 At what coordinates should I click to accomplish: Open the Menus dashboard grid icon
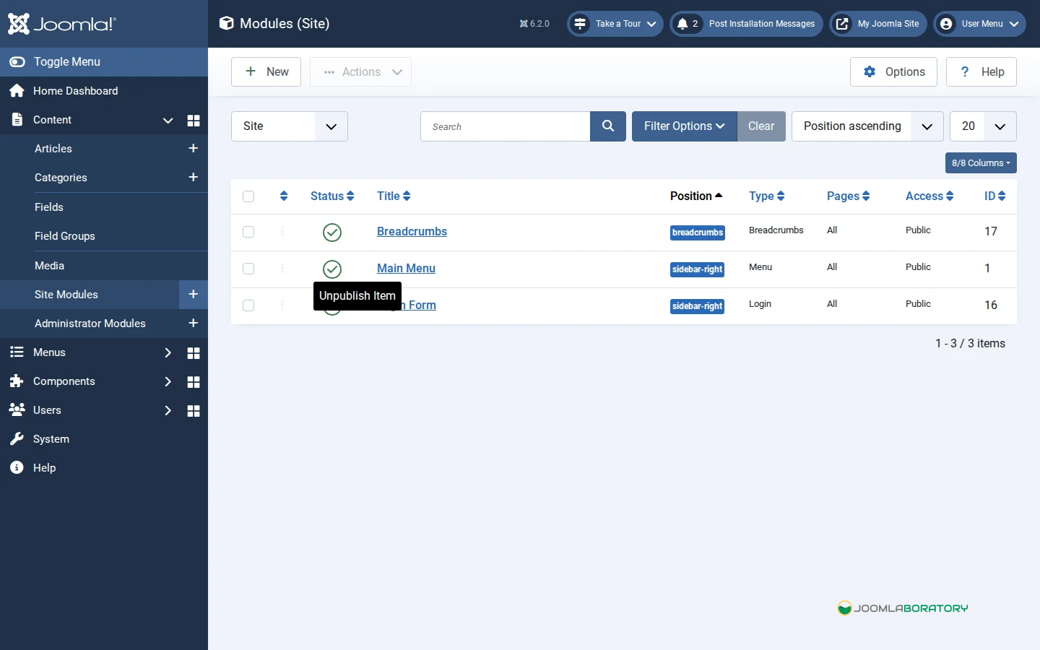click(194, 353)
